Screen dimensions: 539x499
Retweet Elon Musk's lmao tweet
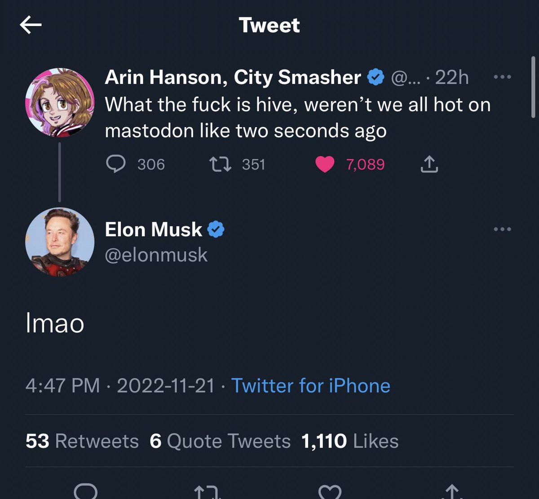pyautogui.click(x=207, y=492)
